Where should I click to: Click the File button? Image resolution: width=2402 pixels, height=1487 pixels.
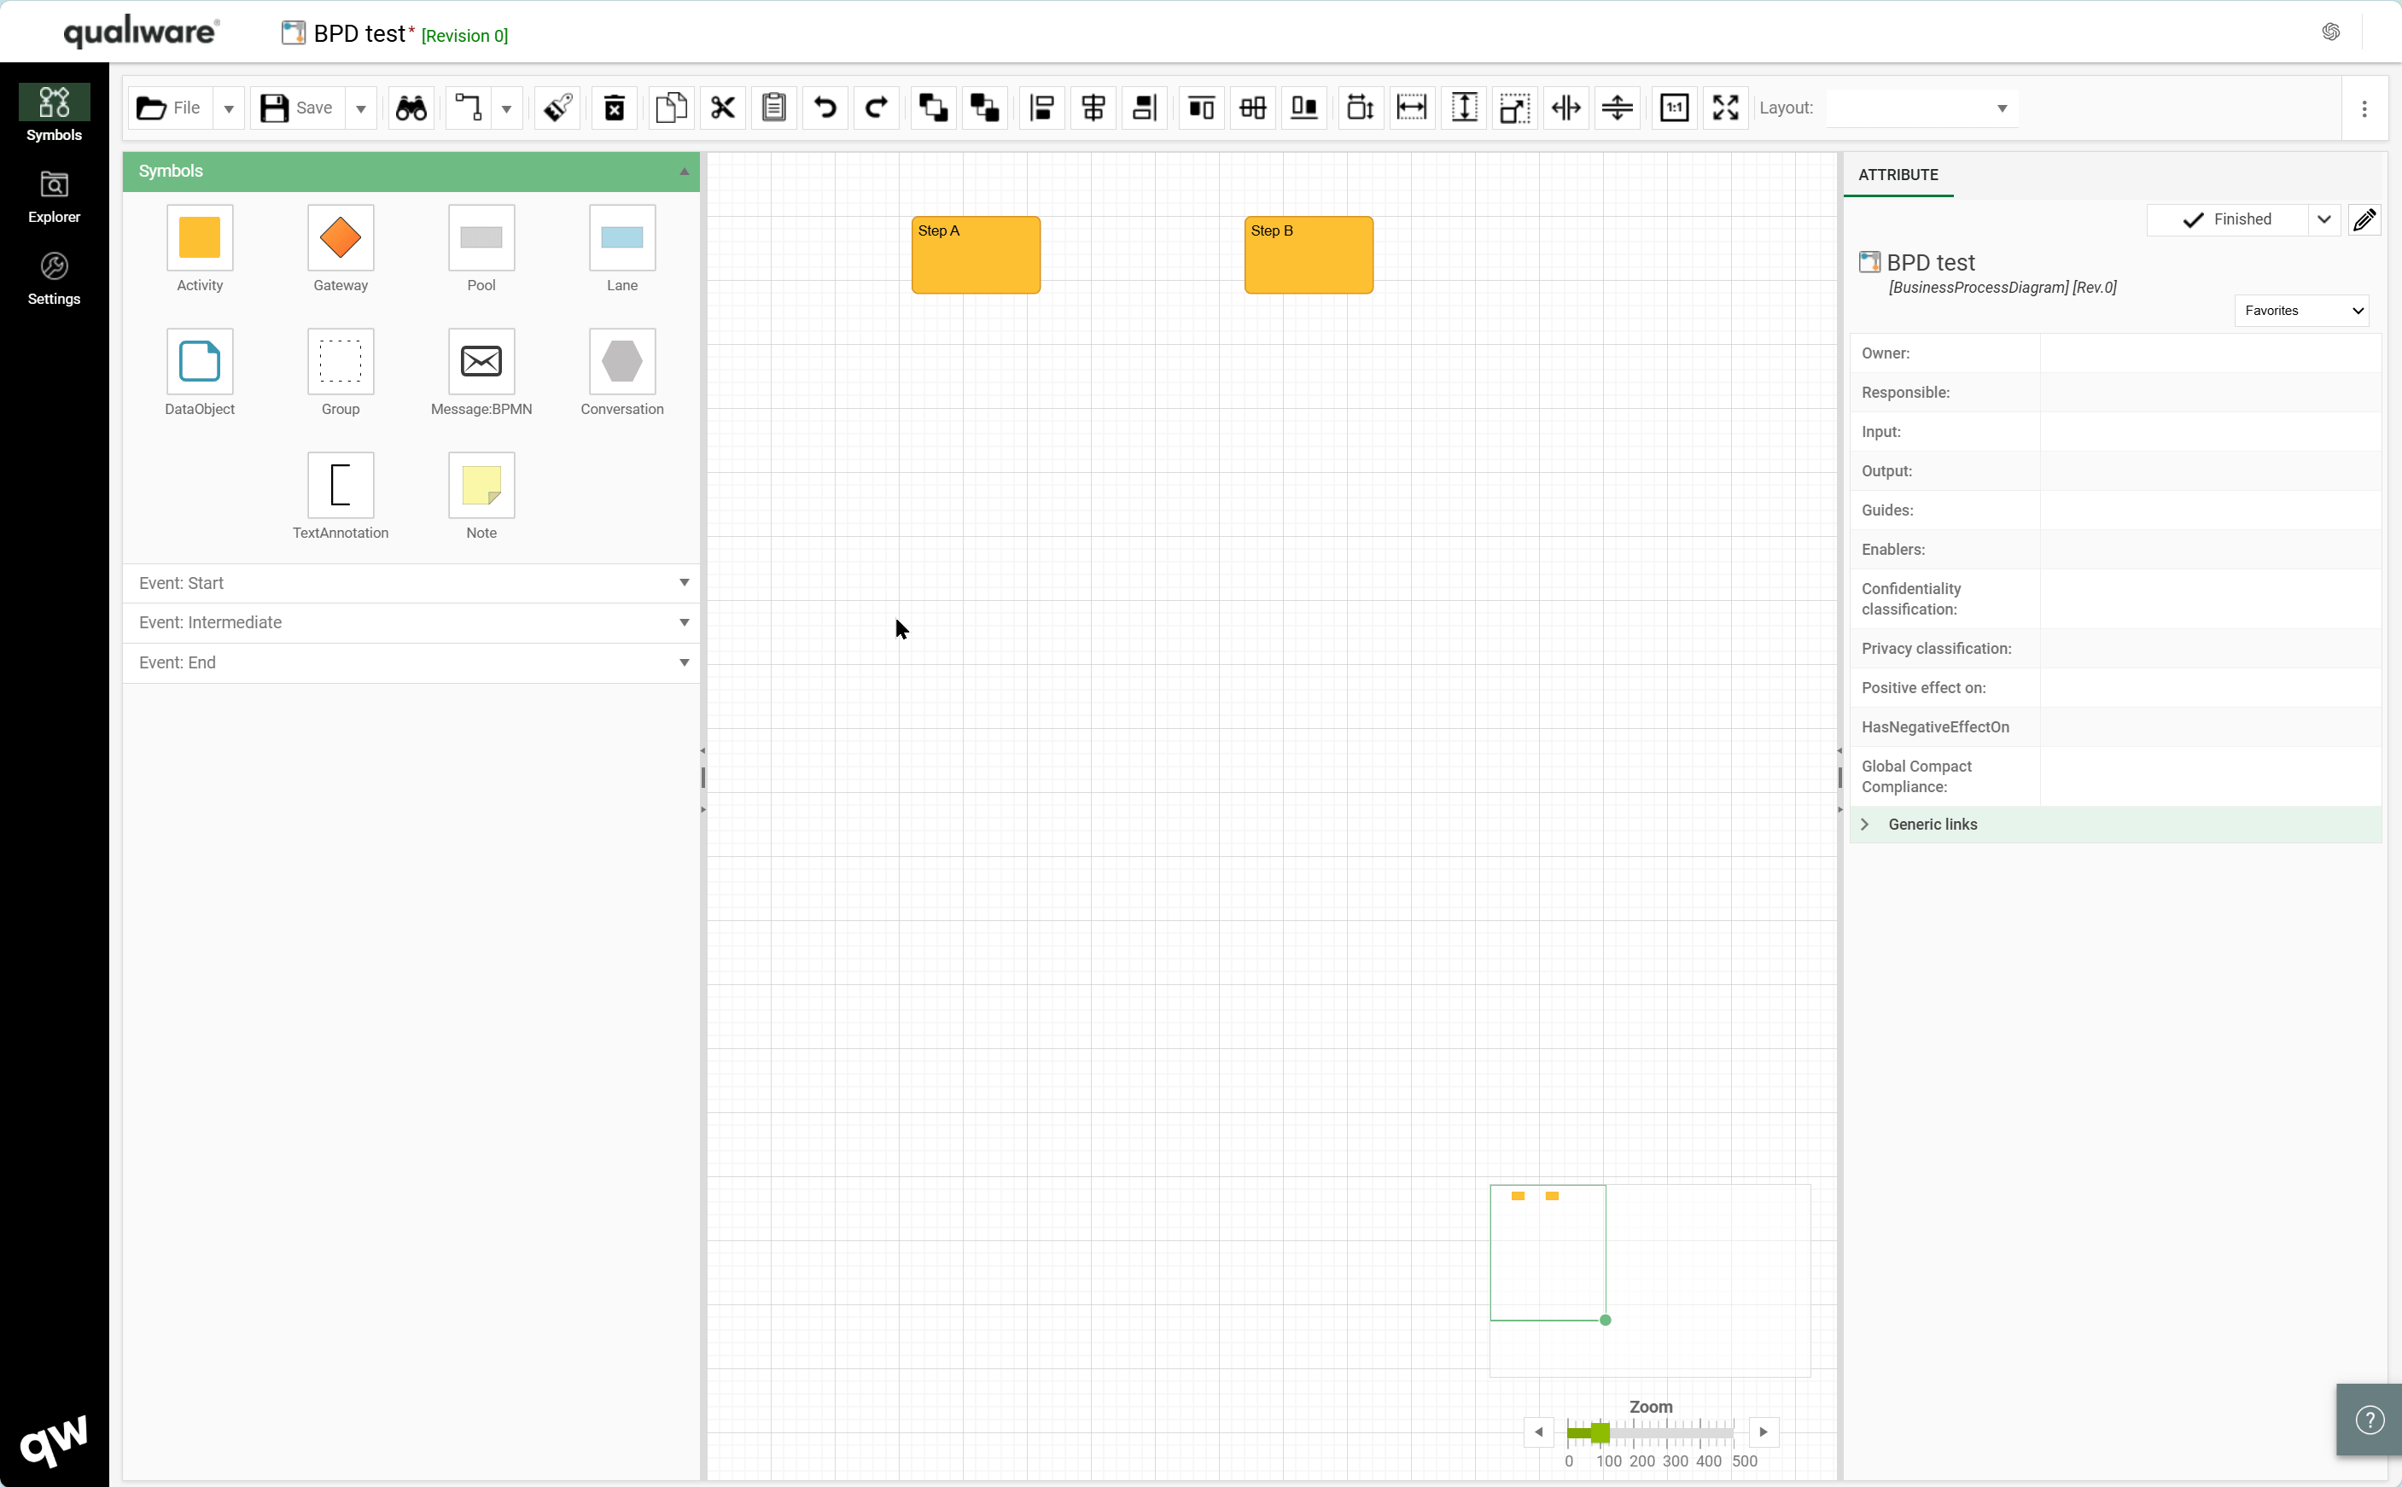(170, 108)
